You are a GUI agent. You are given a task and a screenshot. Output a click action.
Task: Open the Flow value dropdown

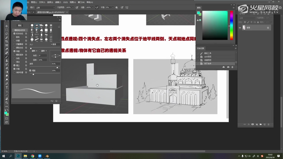pyautogui.click(x=92, y=7)
